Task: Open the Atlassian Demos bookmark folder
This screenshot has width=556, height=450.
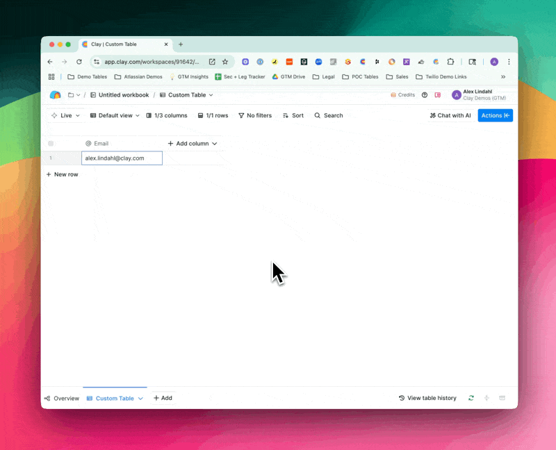Action: (x=138, y=76)
